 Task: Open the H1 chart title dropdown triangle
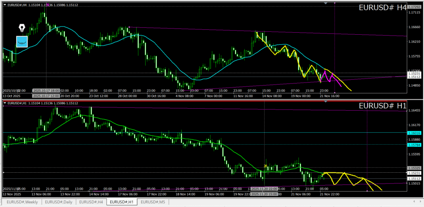coord(5,103)
